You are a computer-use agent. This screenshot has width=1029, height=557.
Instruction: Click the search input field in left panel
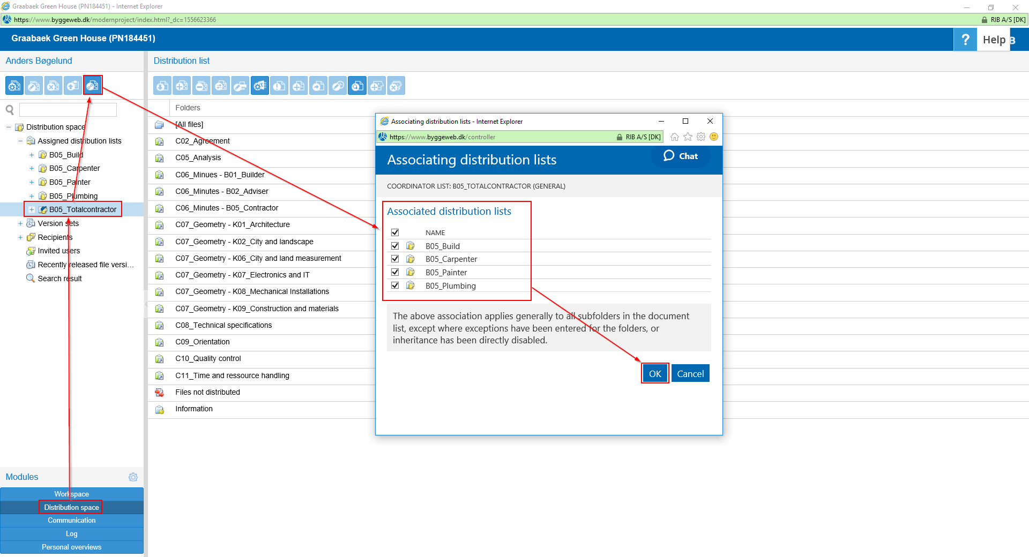(68, 110)
